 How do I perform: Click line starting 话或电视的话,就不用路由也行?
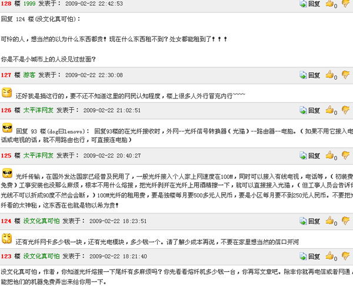66,140
